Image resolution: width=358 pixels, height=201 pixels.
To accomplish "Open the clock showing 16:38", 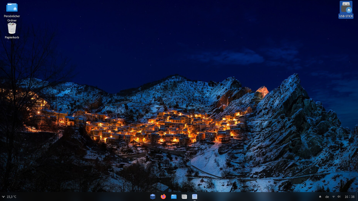I will tap(350, 197).
